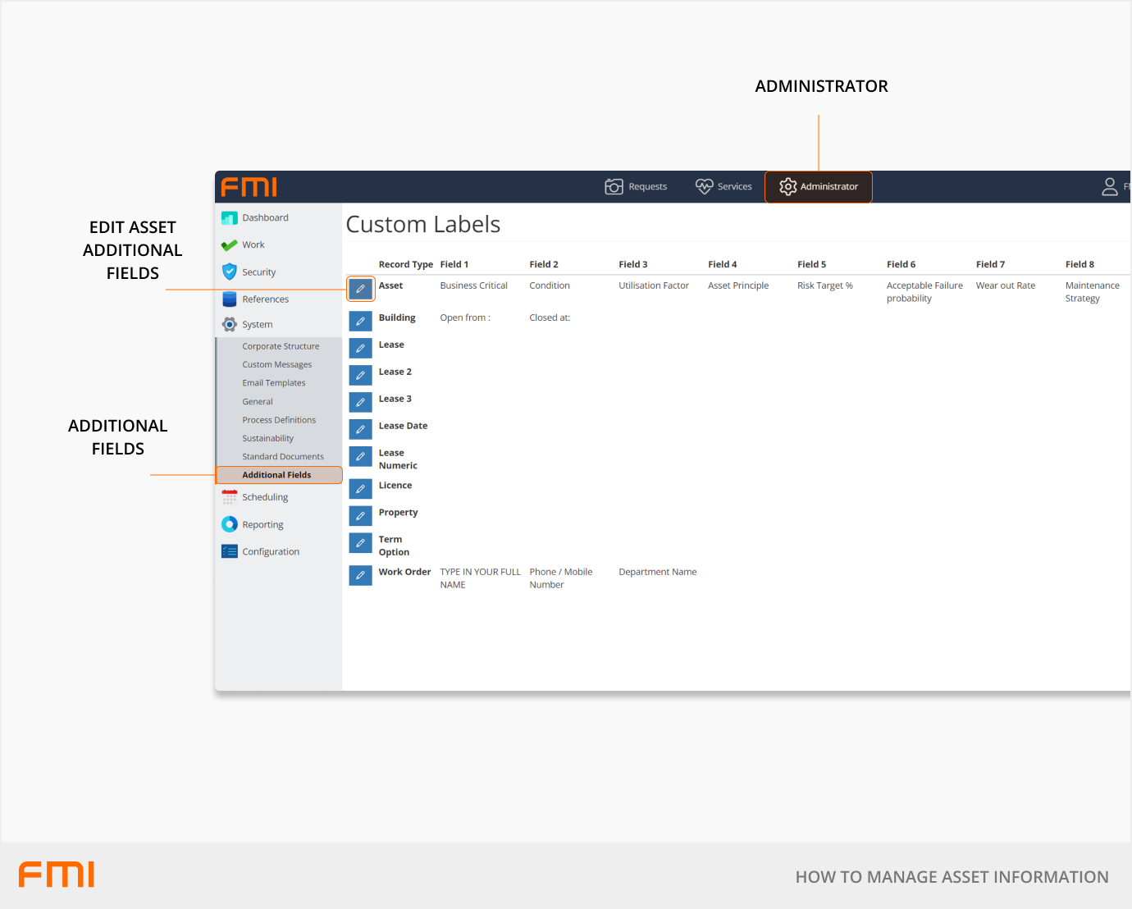The image size is (1132, 909).
Task: Expand the References sidebar section
Action: pyautogui.click(x=265, y=299)
